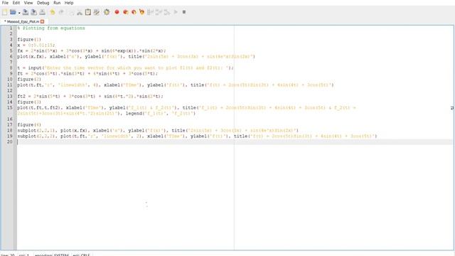Jump to next breakpoint
Image resolution: width=455 pixels, height=256 pixels.
pos(134,12)
